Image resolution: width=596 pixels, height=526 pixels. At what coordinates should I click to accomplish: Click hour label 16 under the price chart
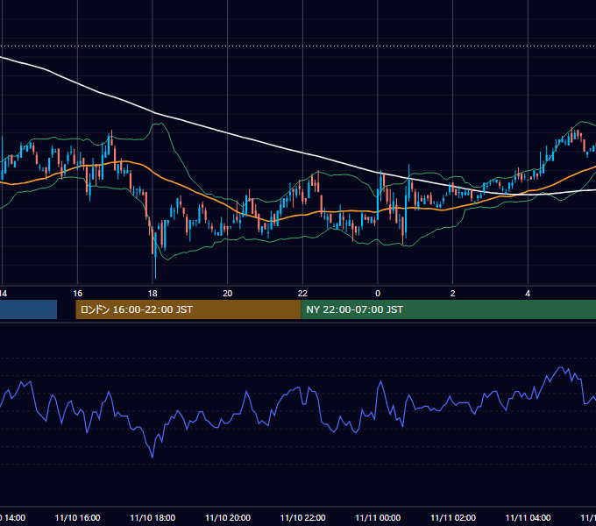pos(77,293)
